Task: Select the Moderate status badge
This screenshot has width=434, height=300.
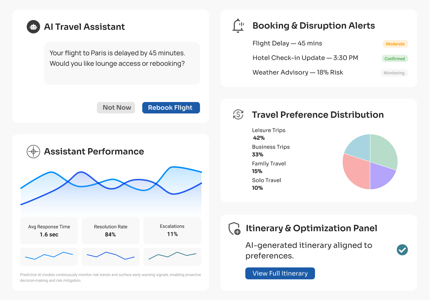Action: [395, 44]
